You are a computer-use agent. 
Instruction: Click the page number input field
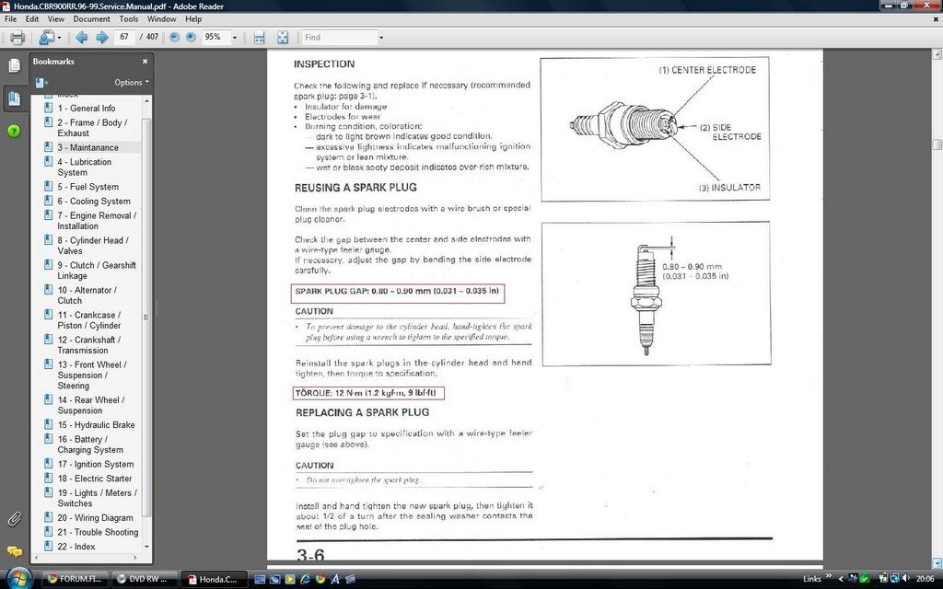(x=124, y=38)
